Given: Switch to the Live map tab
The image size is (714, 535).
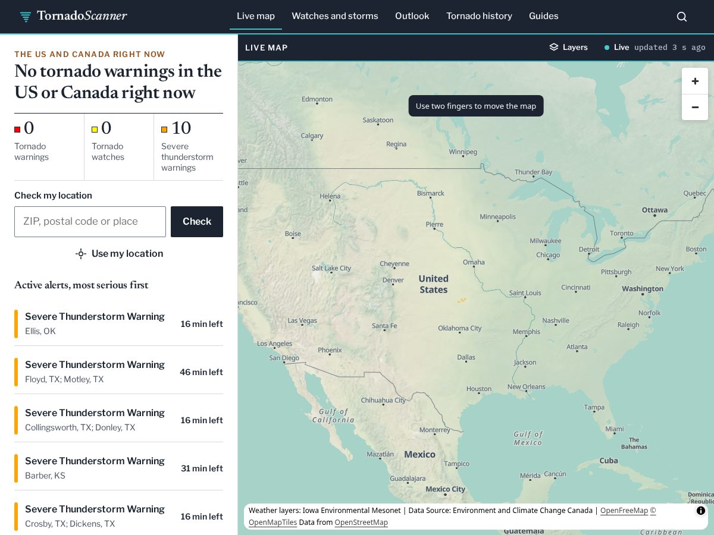Looking at the screenshot, I should [x=256, y=16].
